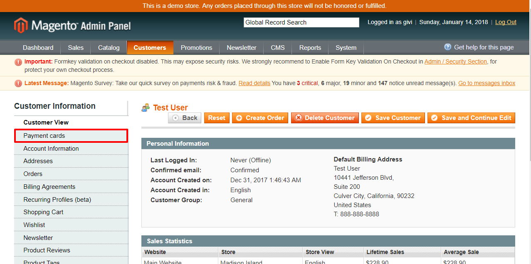
Task: Click the Sales Statistics section header
Action: (x=328, y=241)
